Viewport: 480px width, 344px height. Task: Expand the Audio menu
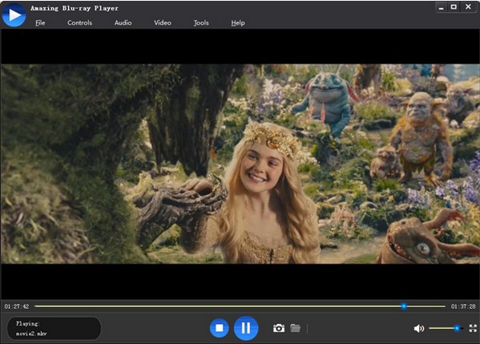coord(123,23)
